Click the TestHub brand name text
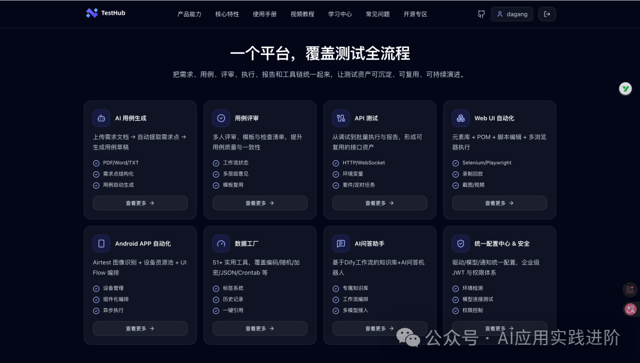640x363 pixels. [x=113, y=13]
